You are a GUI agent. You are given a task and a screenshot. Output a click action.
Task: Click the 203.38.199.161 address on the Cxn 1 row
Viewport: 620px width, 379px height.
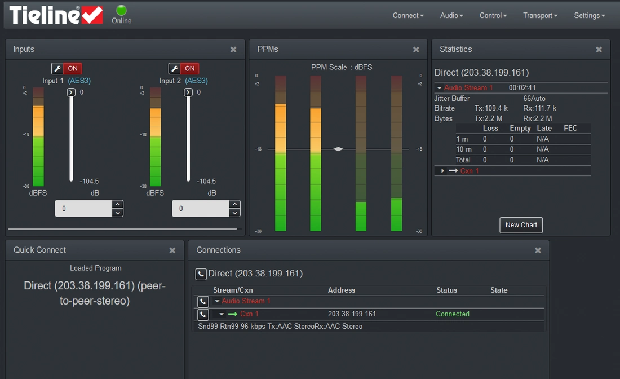point(352,314)
